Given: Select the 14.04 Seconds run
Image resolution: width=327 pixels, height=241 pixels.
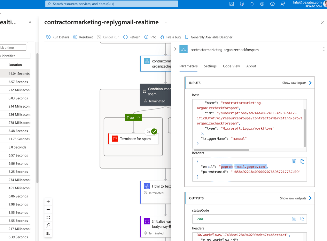Looking at the screenshot, I should coord(15,74).
